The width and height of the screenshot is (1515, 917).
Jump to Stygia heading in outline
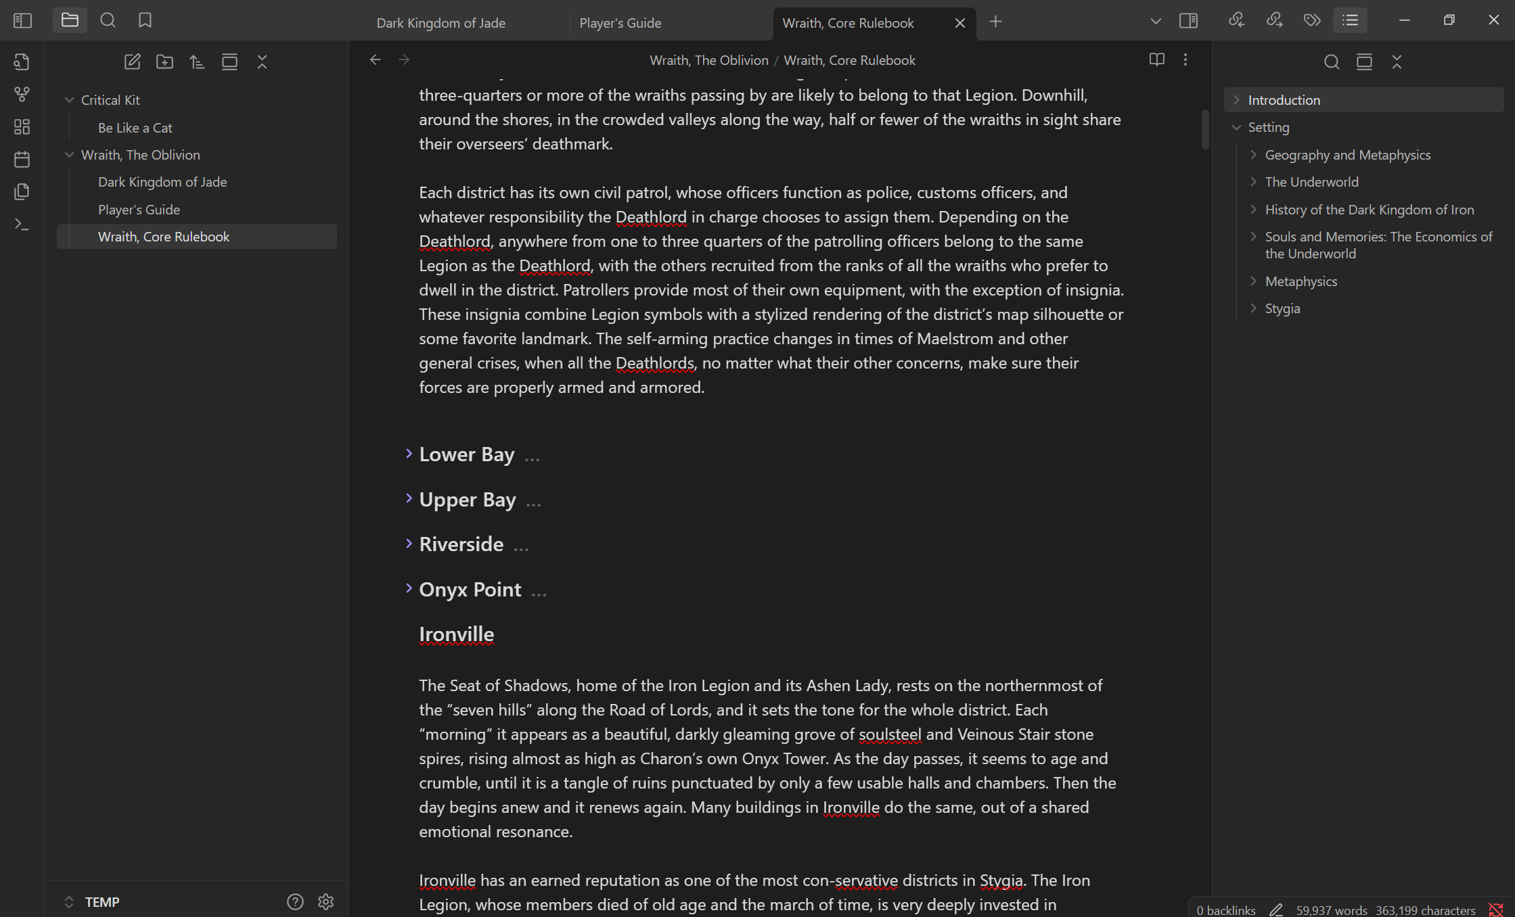[x=1282, y=308]
